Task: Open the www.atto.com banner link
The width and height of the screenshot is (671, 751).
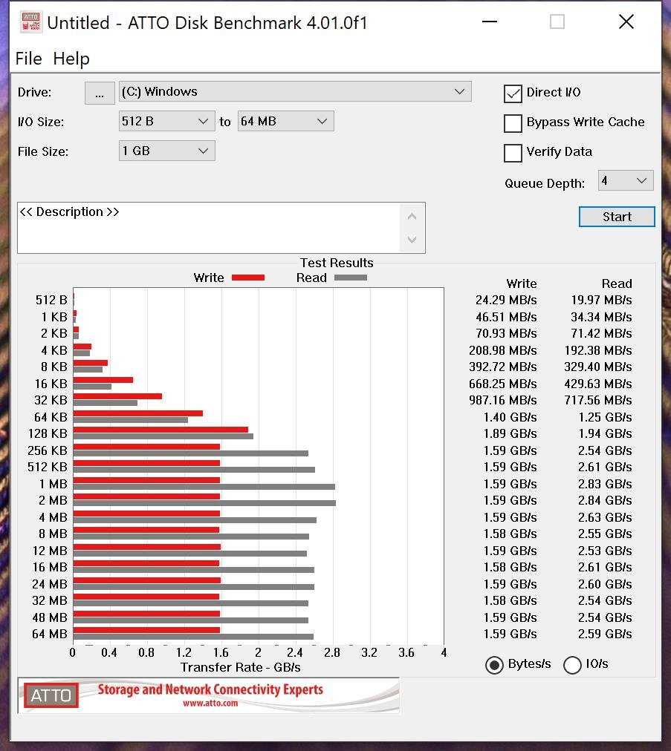Action: click(x=210, y=703)
